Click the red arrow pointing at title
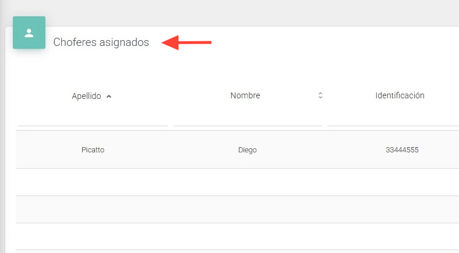459x253 pixels. (x=186, y=42)
